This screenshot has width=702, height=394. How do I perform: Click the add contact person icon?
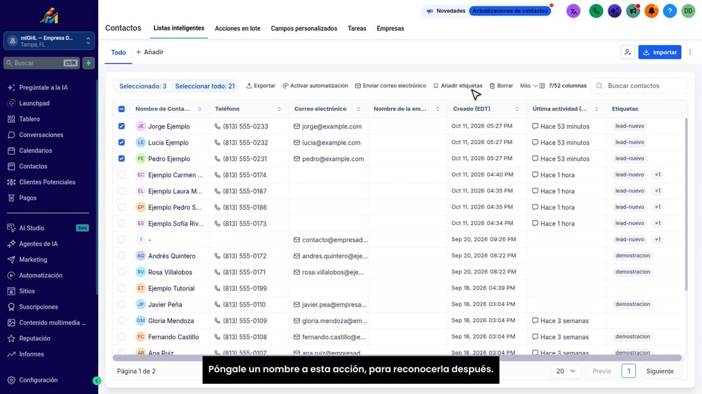tap(628, 52)
